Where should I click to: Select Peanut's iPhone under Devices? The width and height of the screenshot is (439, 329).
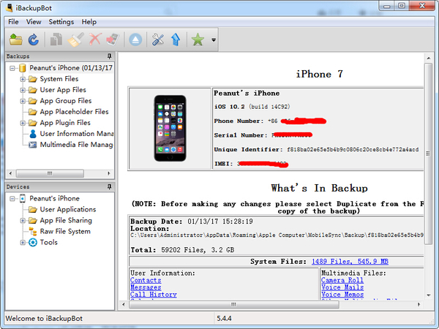click(55, 198)
